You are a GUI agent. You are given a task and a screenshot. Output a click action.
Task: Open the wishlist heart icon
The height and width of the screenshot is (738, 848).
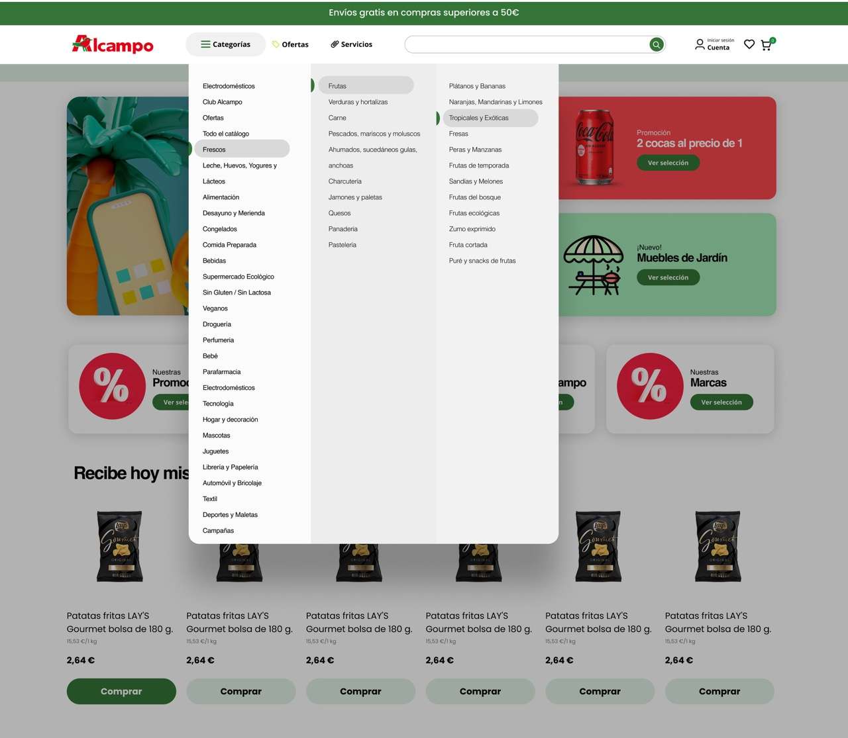point(749,44)
